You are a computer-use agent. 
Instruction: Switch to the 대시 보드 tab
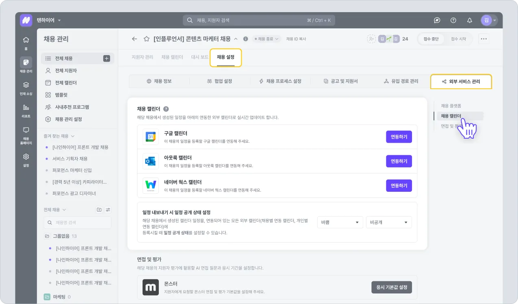pyautogui.click(x=200, y=57)
